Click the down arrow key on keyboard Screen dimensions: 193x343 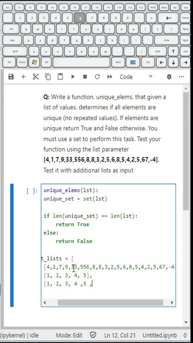[x=173, y=62]
